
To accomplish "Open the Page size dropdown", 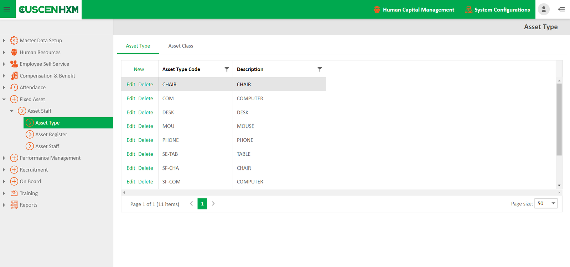I will (546, 203).
